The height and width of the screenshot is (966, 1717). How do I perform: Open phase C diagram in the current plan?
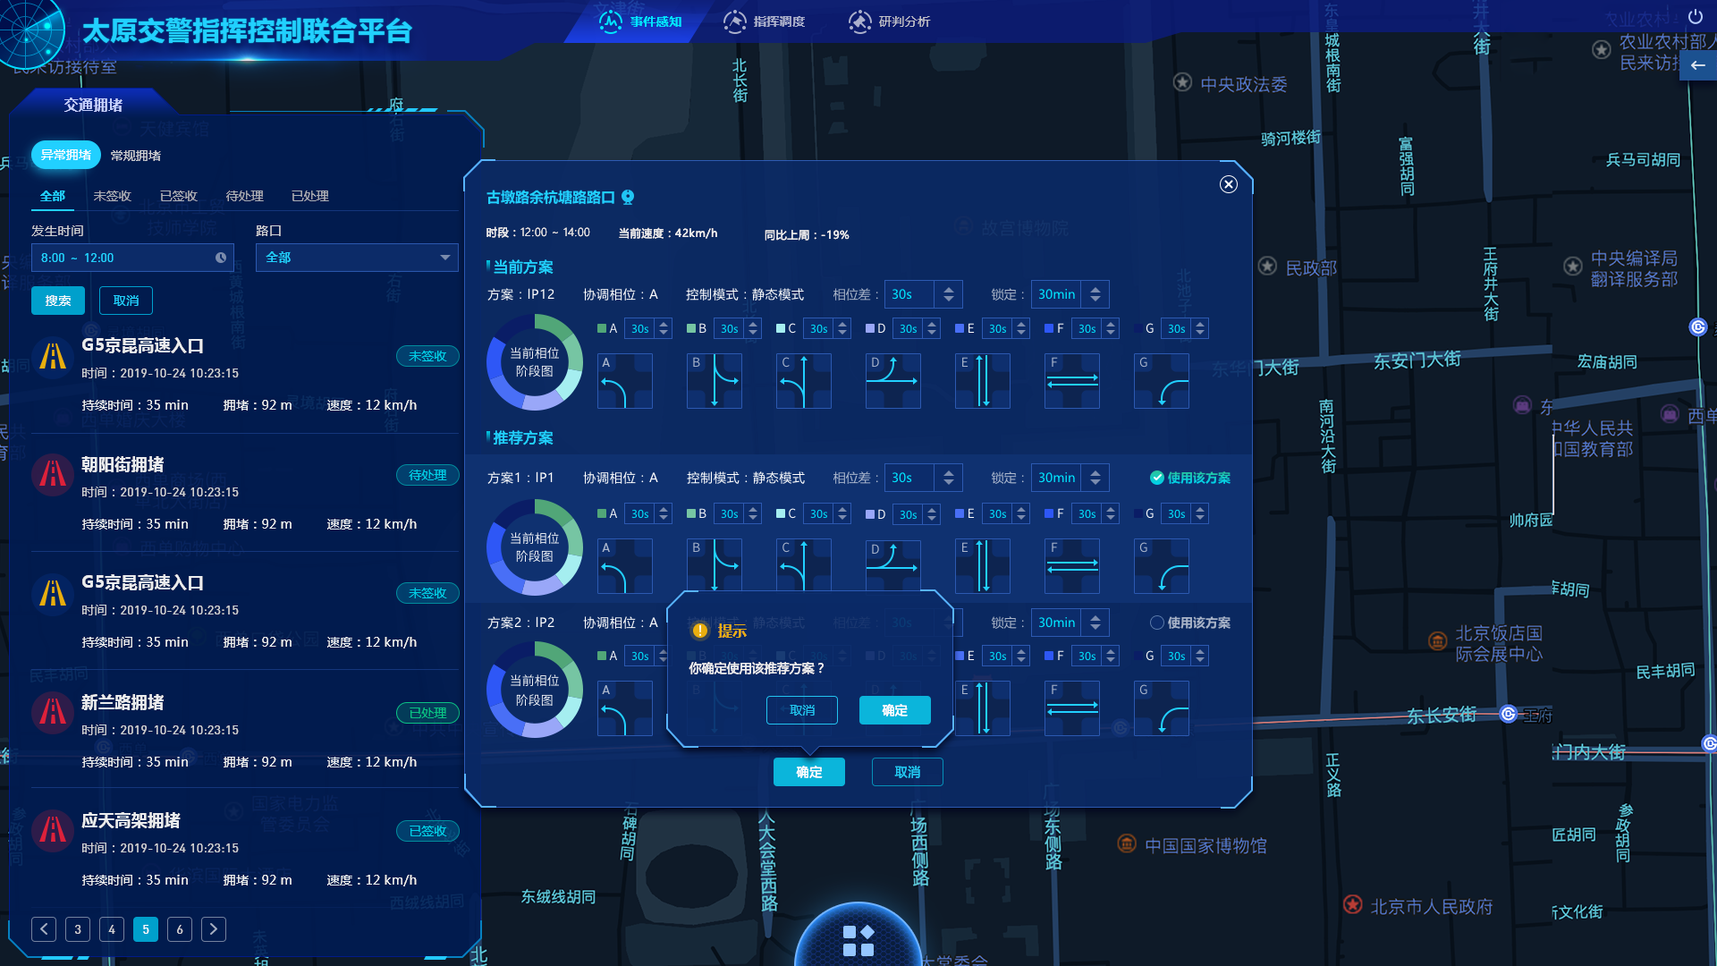[x=804, y=381]
